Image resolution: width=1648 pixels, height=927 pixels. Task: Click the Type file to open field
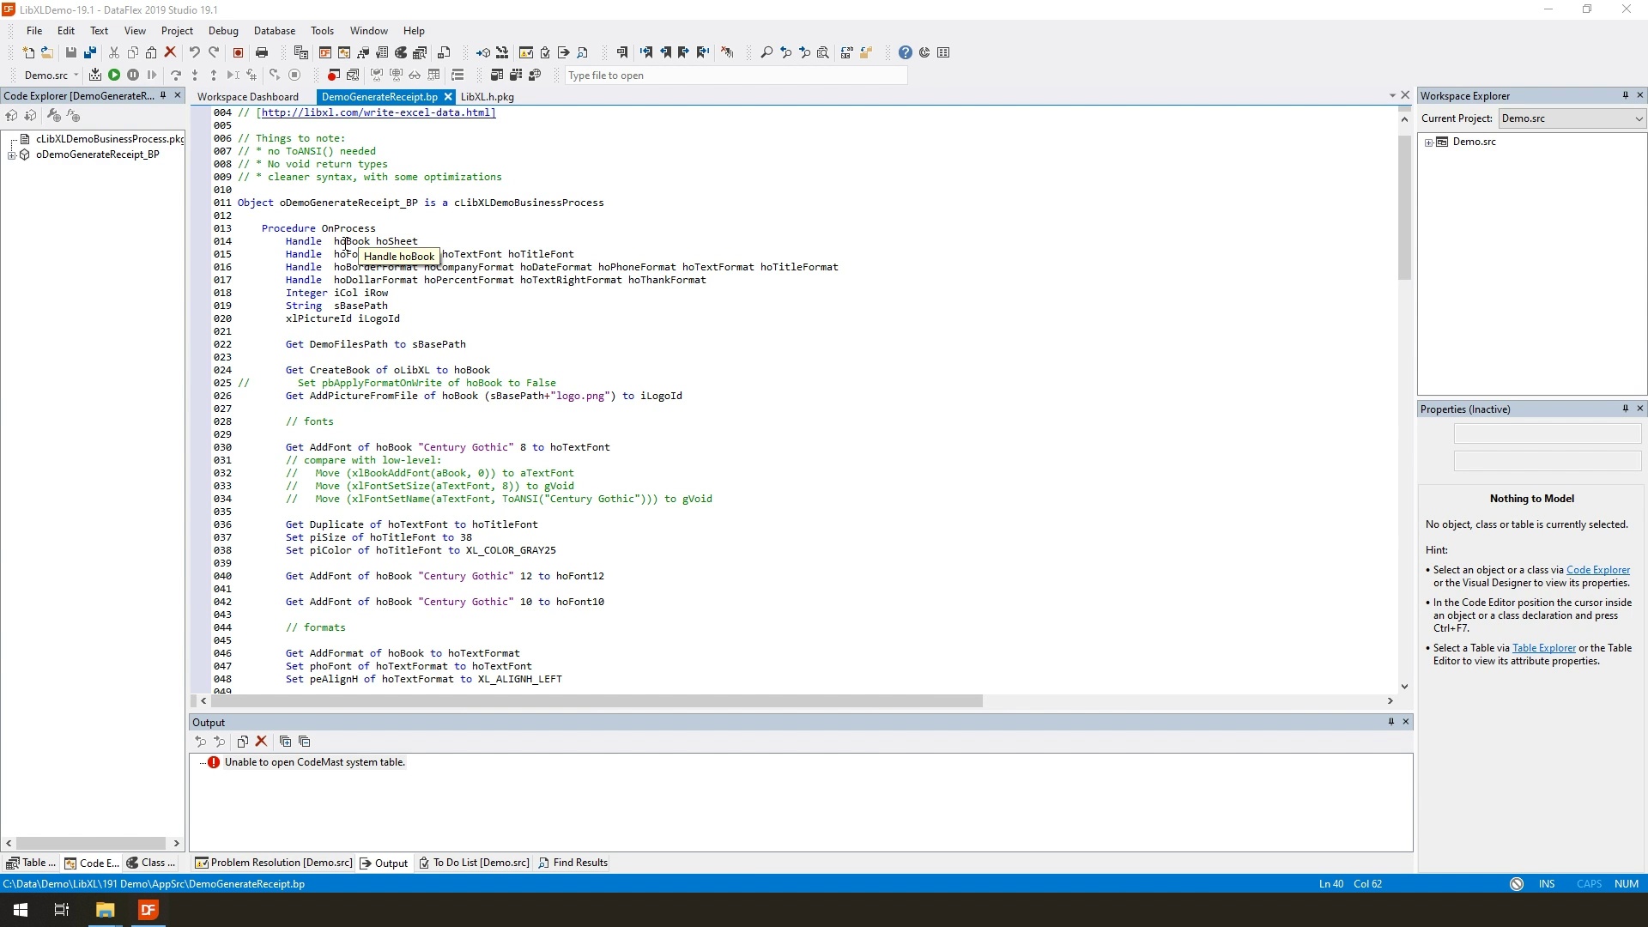[735, 76]
